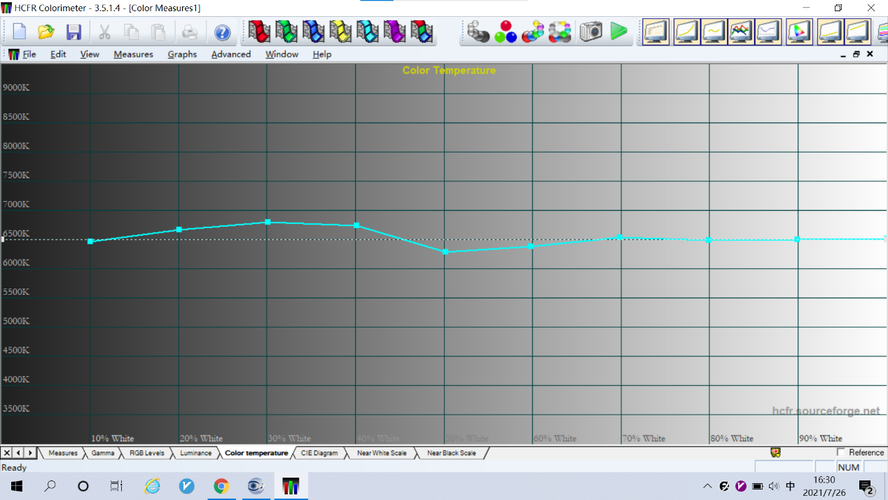
Task: Save the file with the floppy disk icon
Action: (74, 32)
